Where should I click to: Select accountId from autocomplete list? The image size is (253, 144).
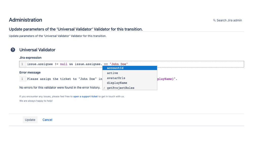pyautogui.click(x=130, y=68)
